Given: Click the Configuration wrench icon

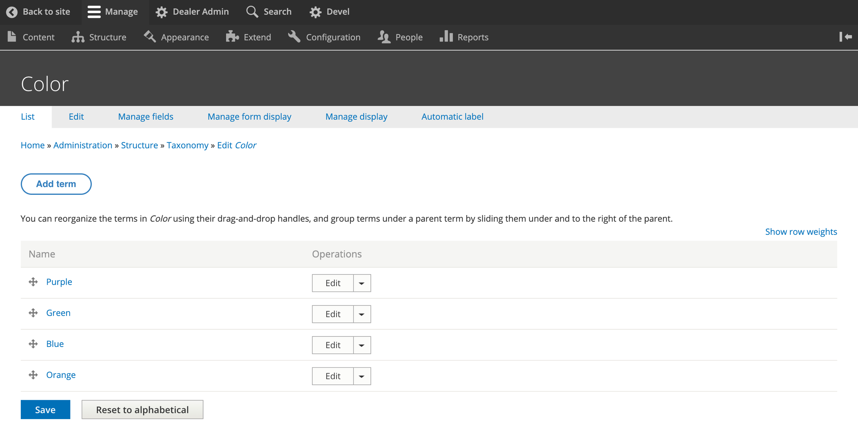Looking at the screenshot, I should (294, 37).
